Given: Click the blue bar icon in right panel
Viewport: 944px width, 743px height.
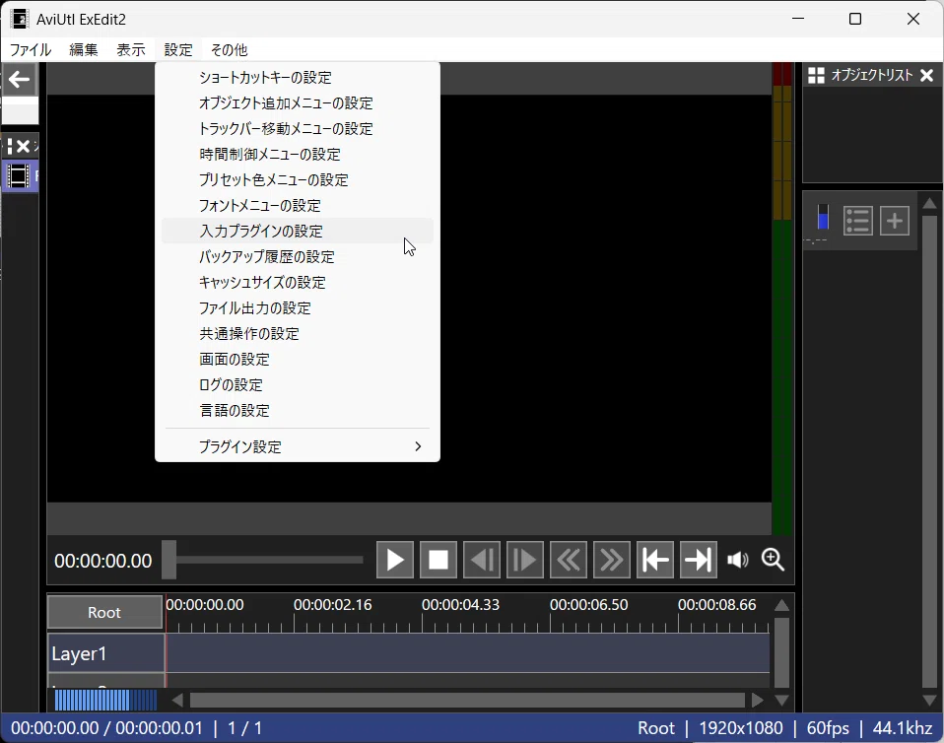Looking at the screenshot, I should click(823, 218).
